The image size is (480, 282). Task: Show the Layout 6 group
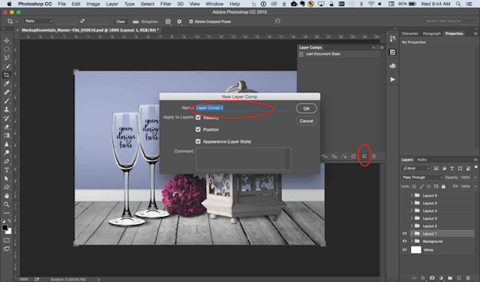pyautogui.click(x=404, y=195)
